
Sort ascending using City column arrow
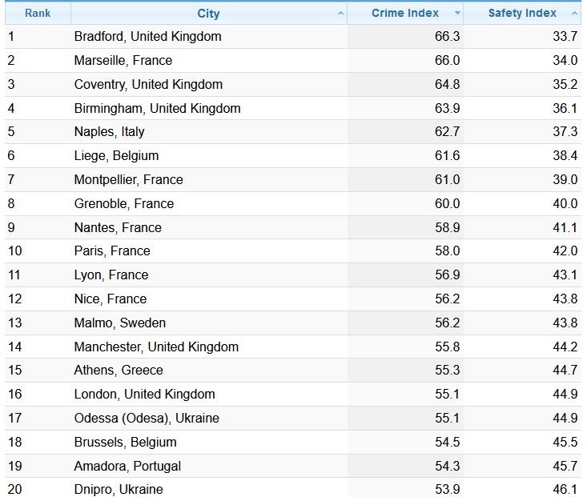tap(341, 14)
